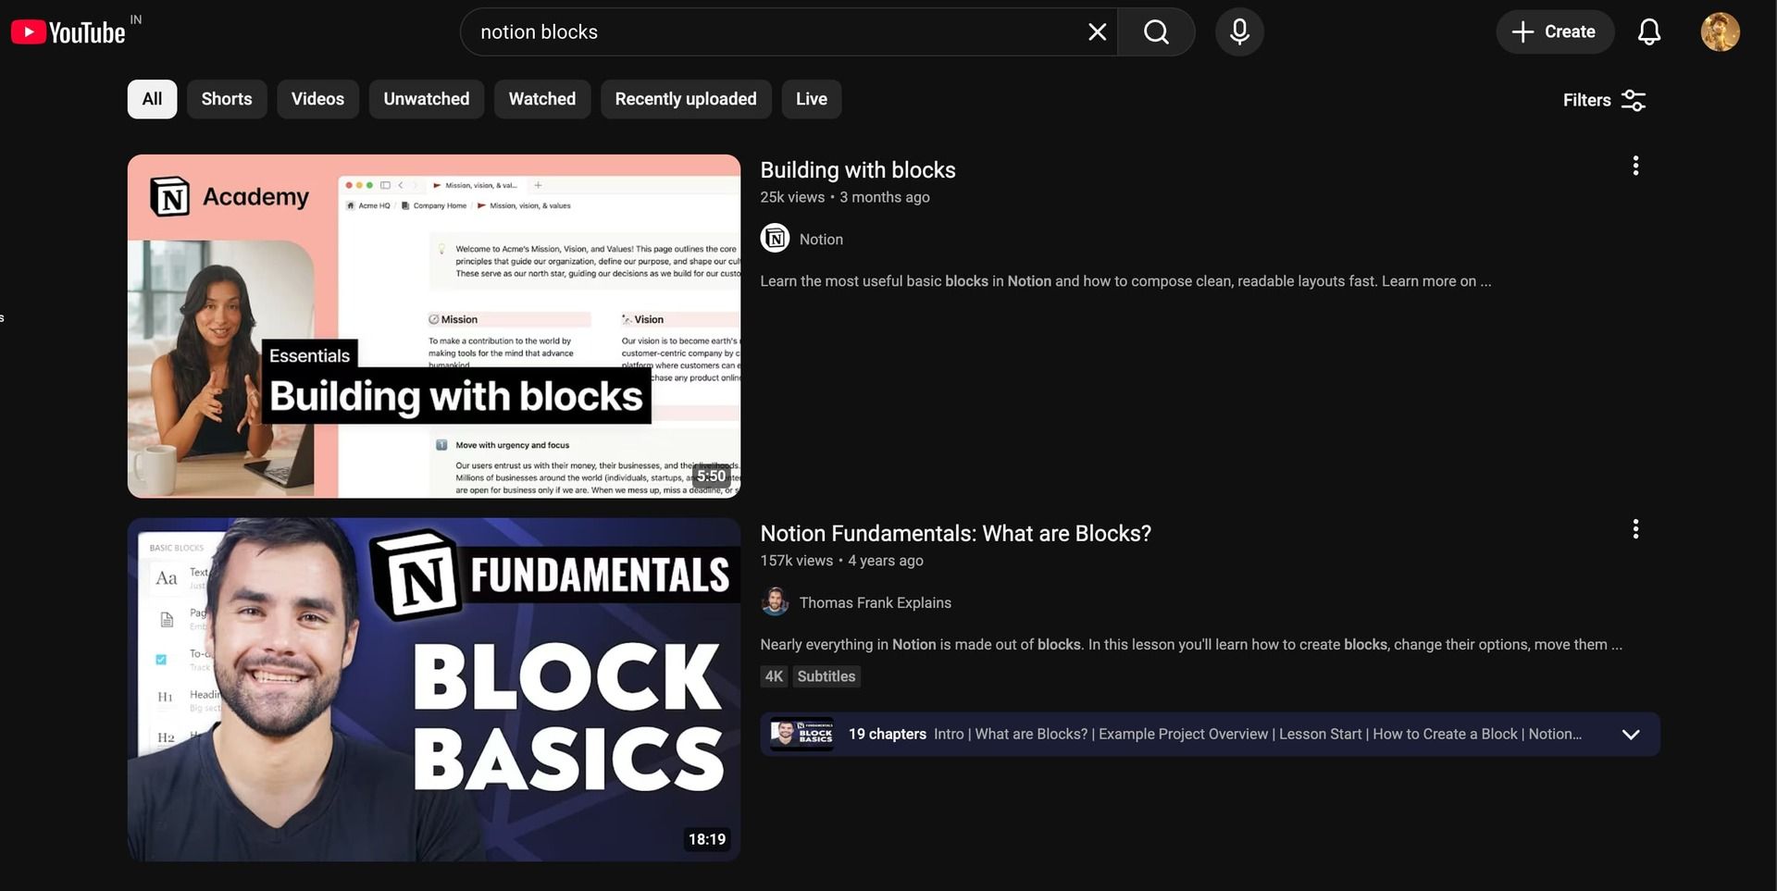Open more options for Notion Fundamentals video
This screenshot has height=891, width=1777.
pyautogui.click(x=1635, y=529)
